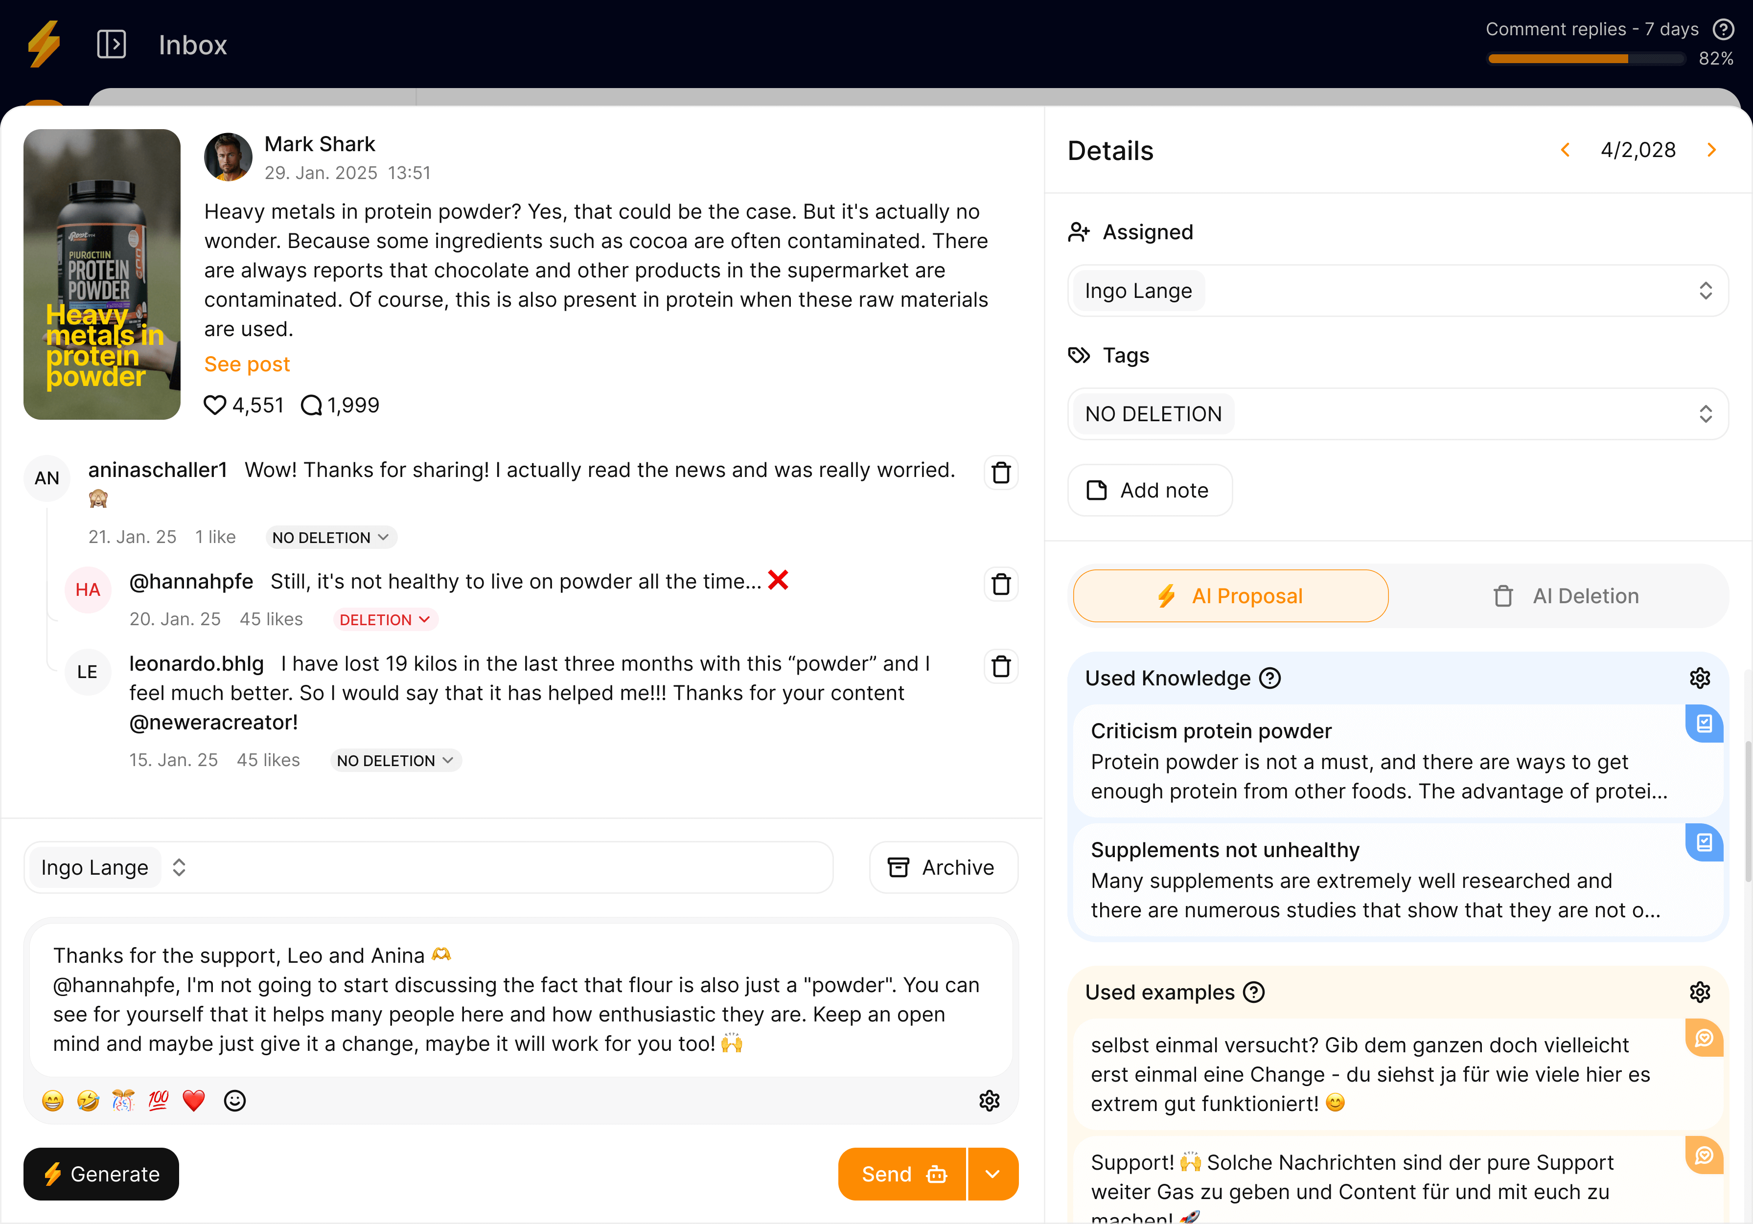
Task: Go to previous item in Details
Action: point(1566,150)
